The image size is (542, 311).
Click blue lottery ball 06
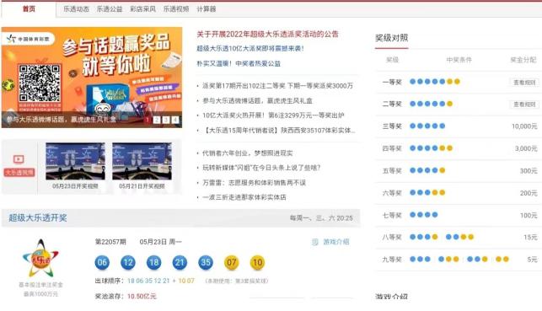102,263
